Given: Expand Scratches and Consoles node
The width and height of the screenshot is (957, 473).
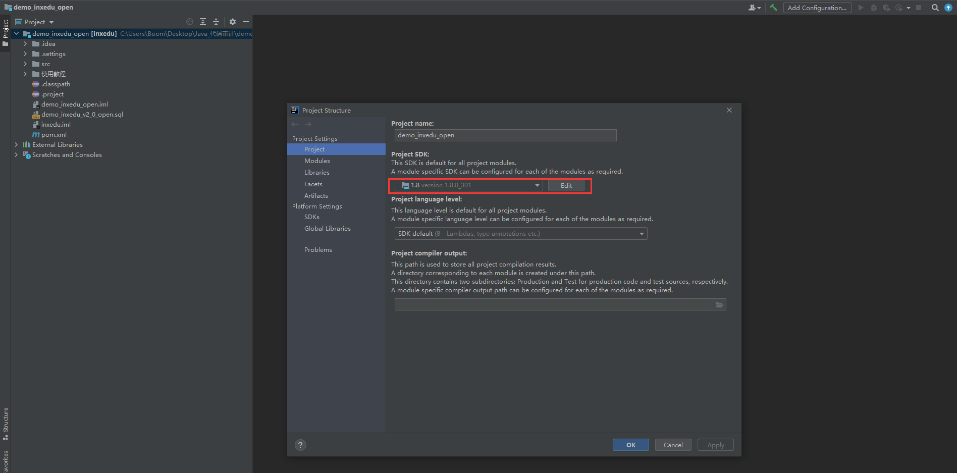Looking at the screenshot, I should [x=16, y=155].
